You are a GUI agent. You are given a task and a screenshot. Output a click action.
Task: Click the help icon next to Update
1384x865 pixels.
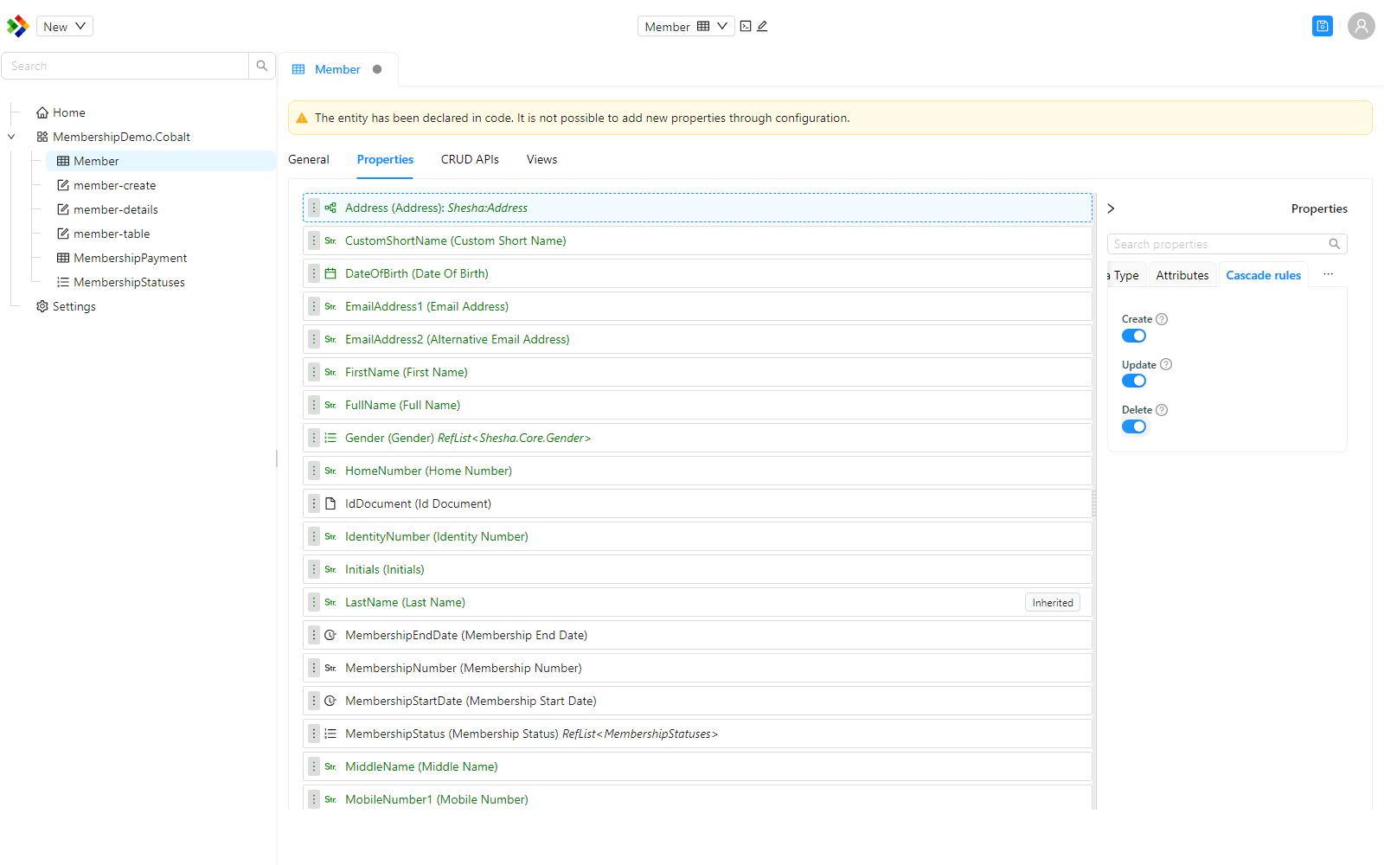click(x=1166, y=364)
